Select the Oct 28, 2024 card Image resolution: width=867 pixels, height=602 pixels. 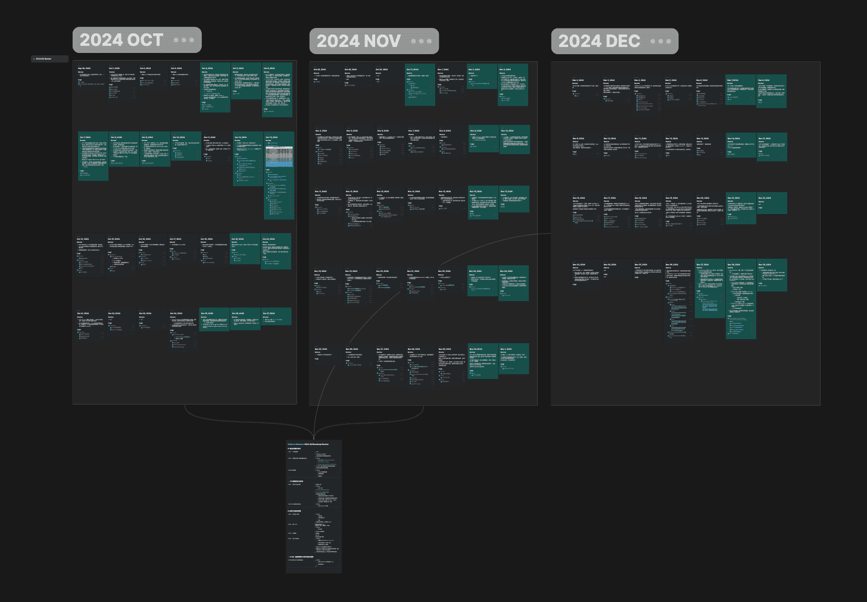click(328, 76)
